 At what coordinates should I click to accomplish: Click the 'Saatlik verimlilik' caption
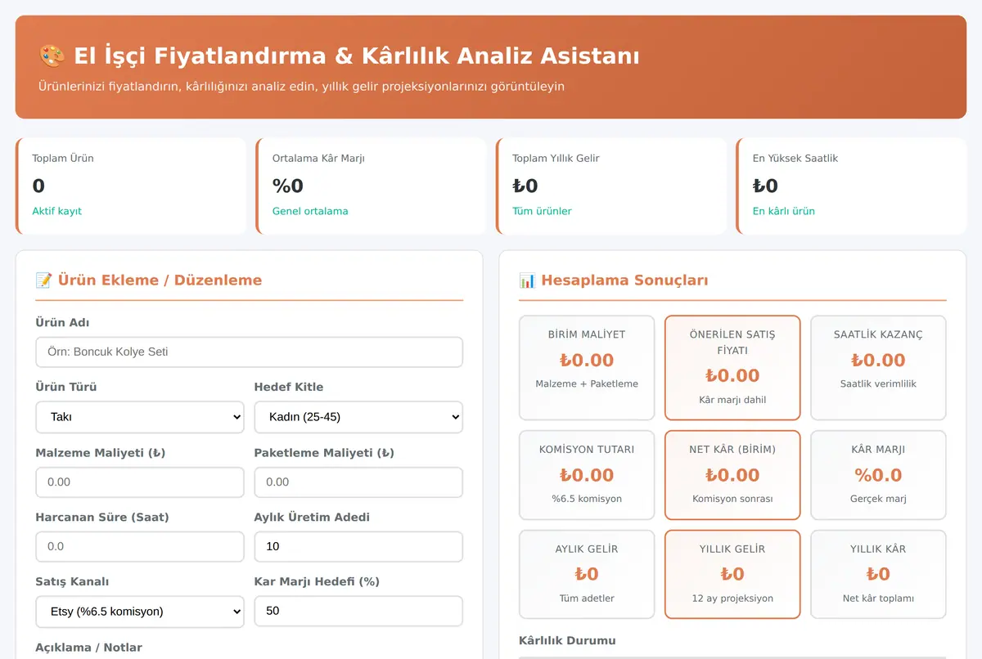pos(878,383)
